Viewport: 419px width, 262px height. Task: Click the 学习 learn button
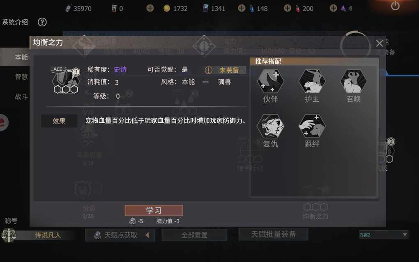pyautogui.click(x=154, y=210)
